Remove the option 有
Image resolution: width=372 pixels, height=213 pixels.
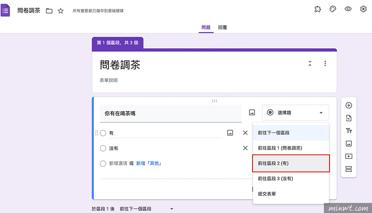click(246, 133)
